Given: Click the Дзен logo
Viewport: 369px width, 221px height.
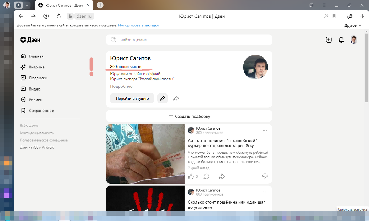Looking at the screenshot, I should (x=30, y=40).
